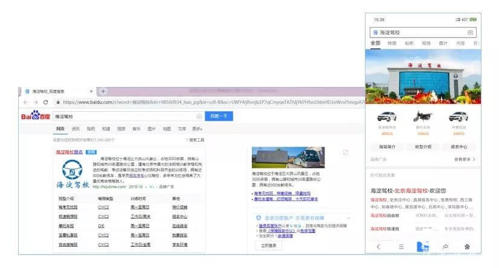Image resolution: width=499 pixels, height=268 pixels.
Task: Reload the page with the refresh icon
Action: tap(45, 103)
